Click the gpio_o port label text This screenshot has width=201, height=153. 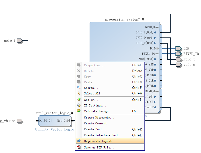pos(189,65)
